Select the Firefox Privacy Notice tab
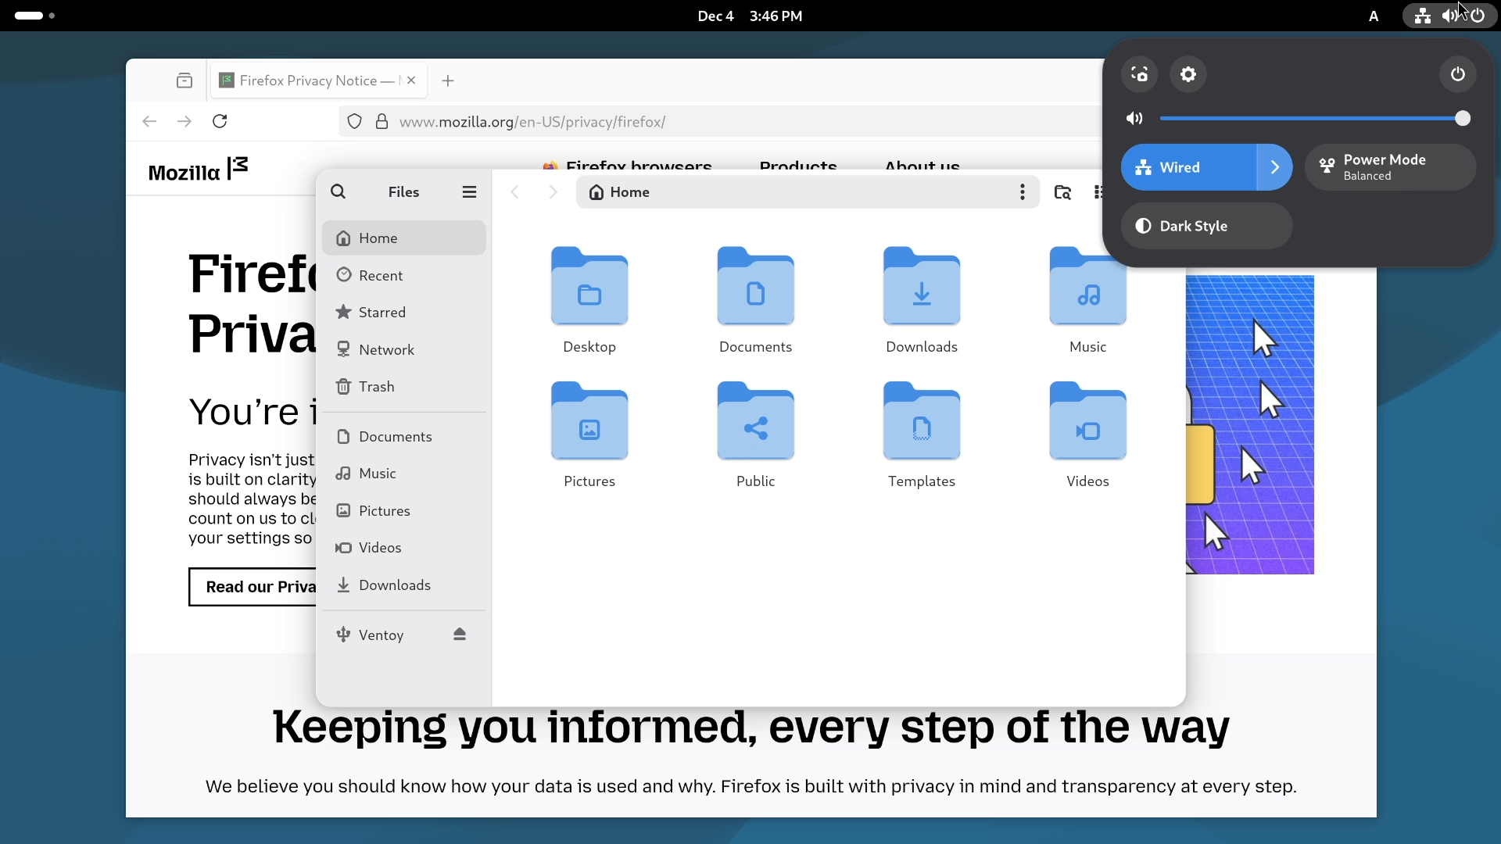 tap(309, 80)
